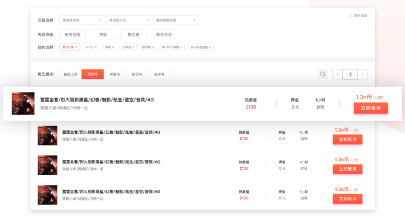
Task: Open the 押金 advanced filter button
Action: [103, 34]
